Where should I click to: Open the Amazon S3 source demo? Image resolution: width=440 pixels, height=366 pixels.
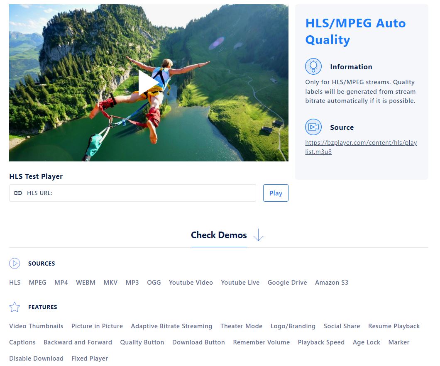(x=331, y=283)
